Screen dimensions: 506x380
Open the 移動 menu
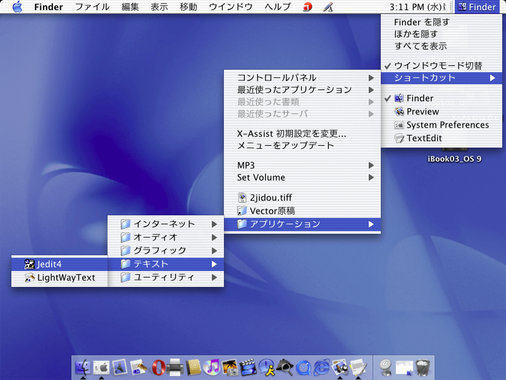click(188, 7)
